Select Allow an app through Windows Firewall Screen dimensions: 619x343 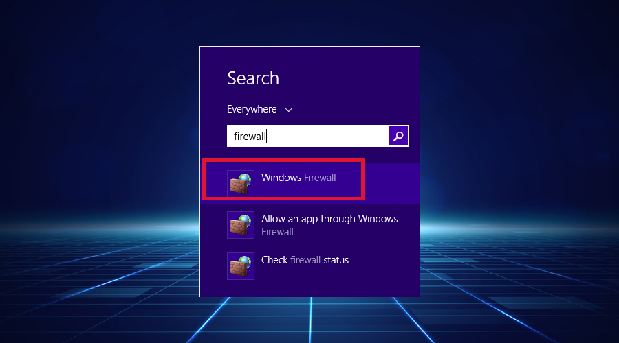point(309,225)
